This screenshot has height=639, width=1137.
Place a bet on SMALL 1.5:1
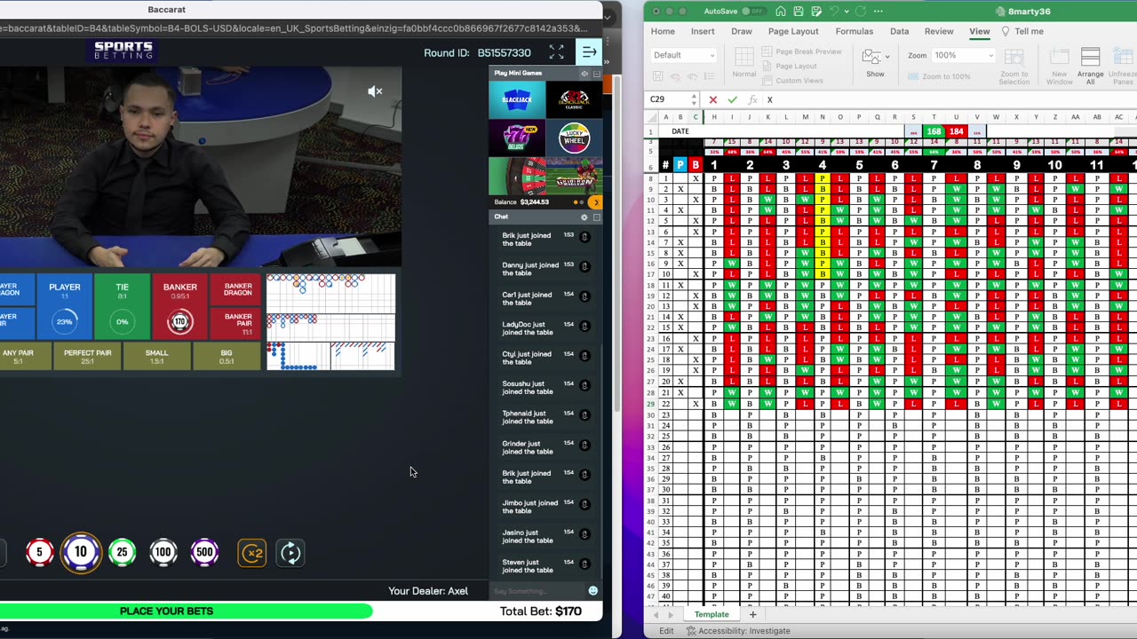pos(156,356)
